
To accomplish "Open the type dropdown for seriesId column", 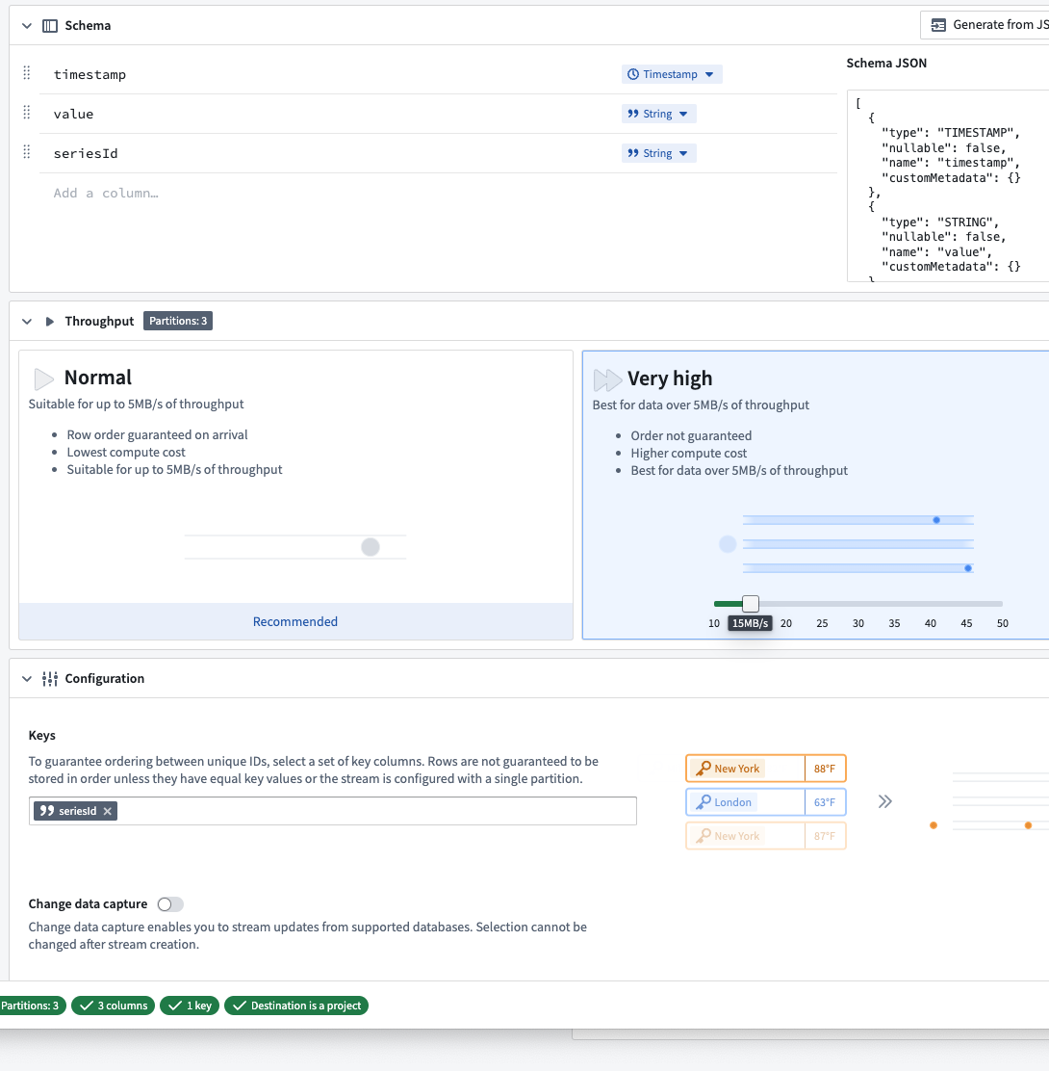I will click(658, 154).
